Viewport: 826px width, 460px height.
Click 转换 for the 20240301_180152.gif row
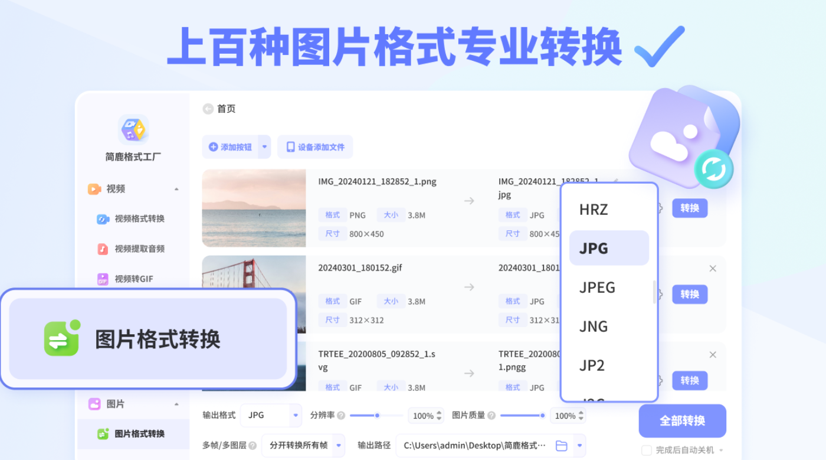690,294
